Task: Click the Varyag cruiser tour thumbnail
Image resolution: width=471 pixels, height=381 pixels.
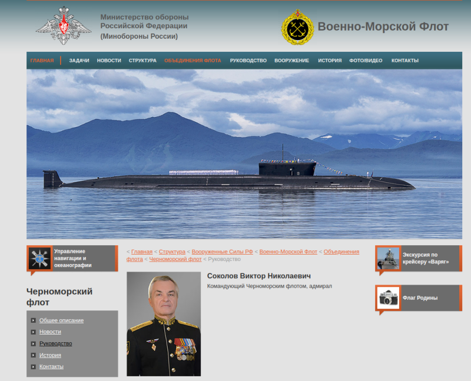Action: (x=389, y=258)
